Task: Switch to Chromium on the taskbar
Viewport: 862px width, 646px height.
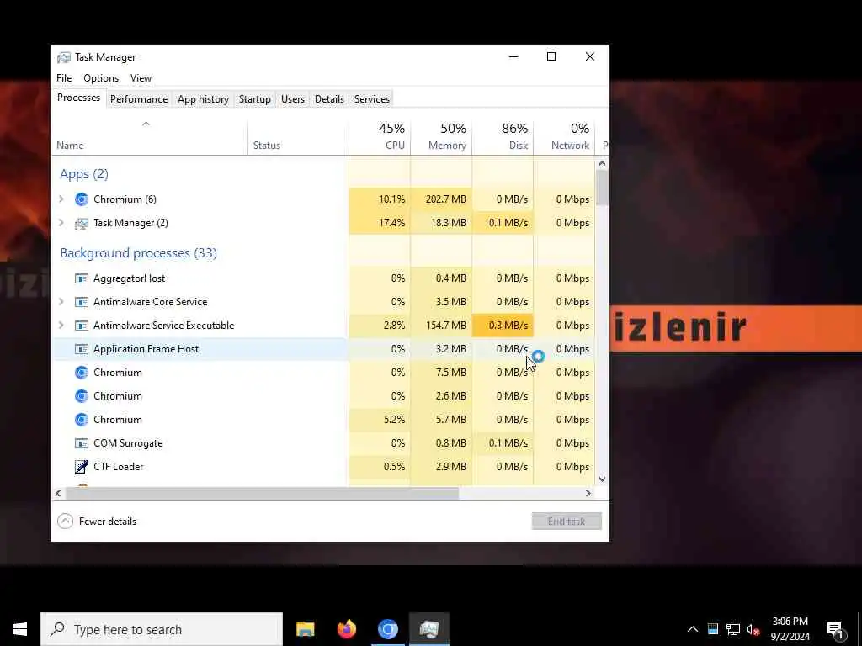Action: pos(387,629)
